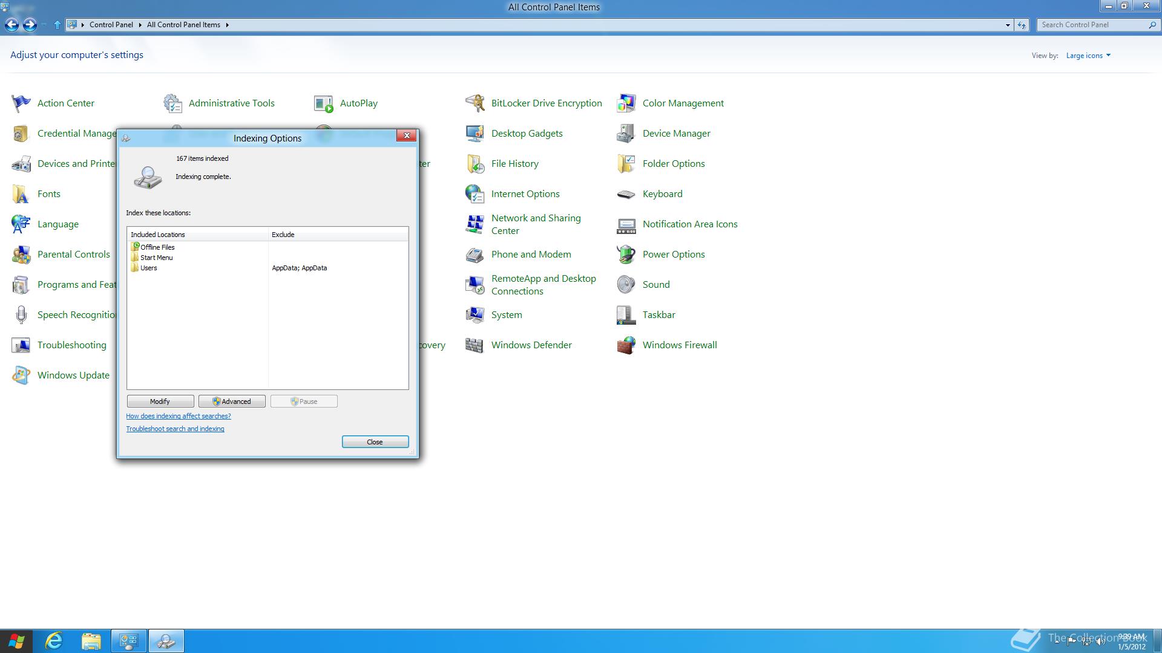
Task: Refresh the Control Panel address bar
Action: 1022,25
